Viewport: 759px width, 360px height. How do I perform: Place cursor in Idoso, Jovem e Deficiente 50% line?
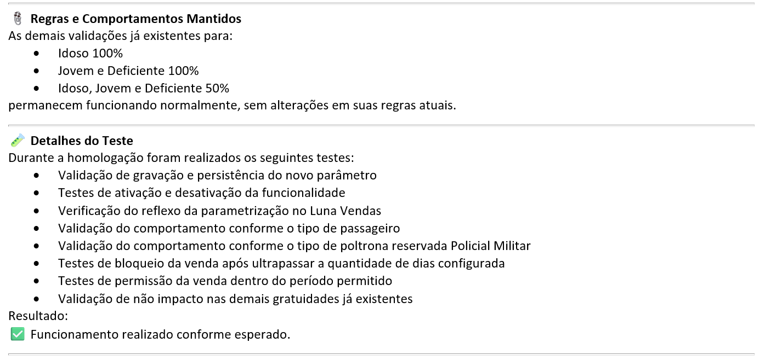pos(144,88)
